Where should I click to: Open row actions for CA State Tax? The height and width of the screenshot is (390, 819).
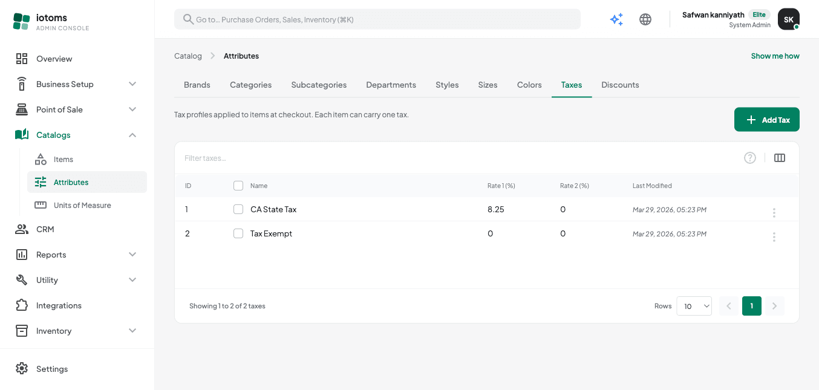point(774,212)
